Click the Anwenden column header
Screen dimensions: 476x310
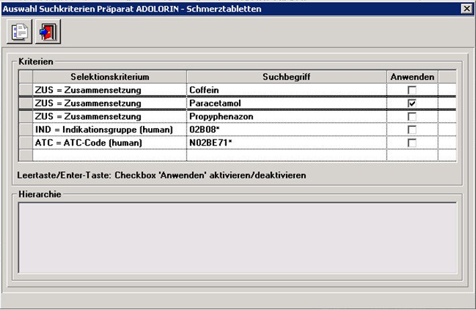click(x=412, y=77)
